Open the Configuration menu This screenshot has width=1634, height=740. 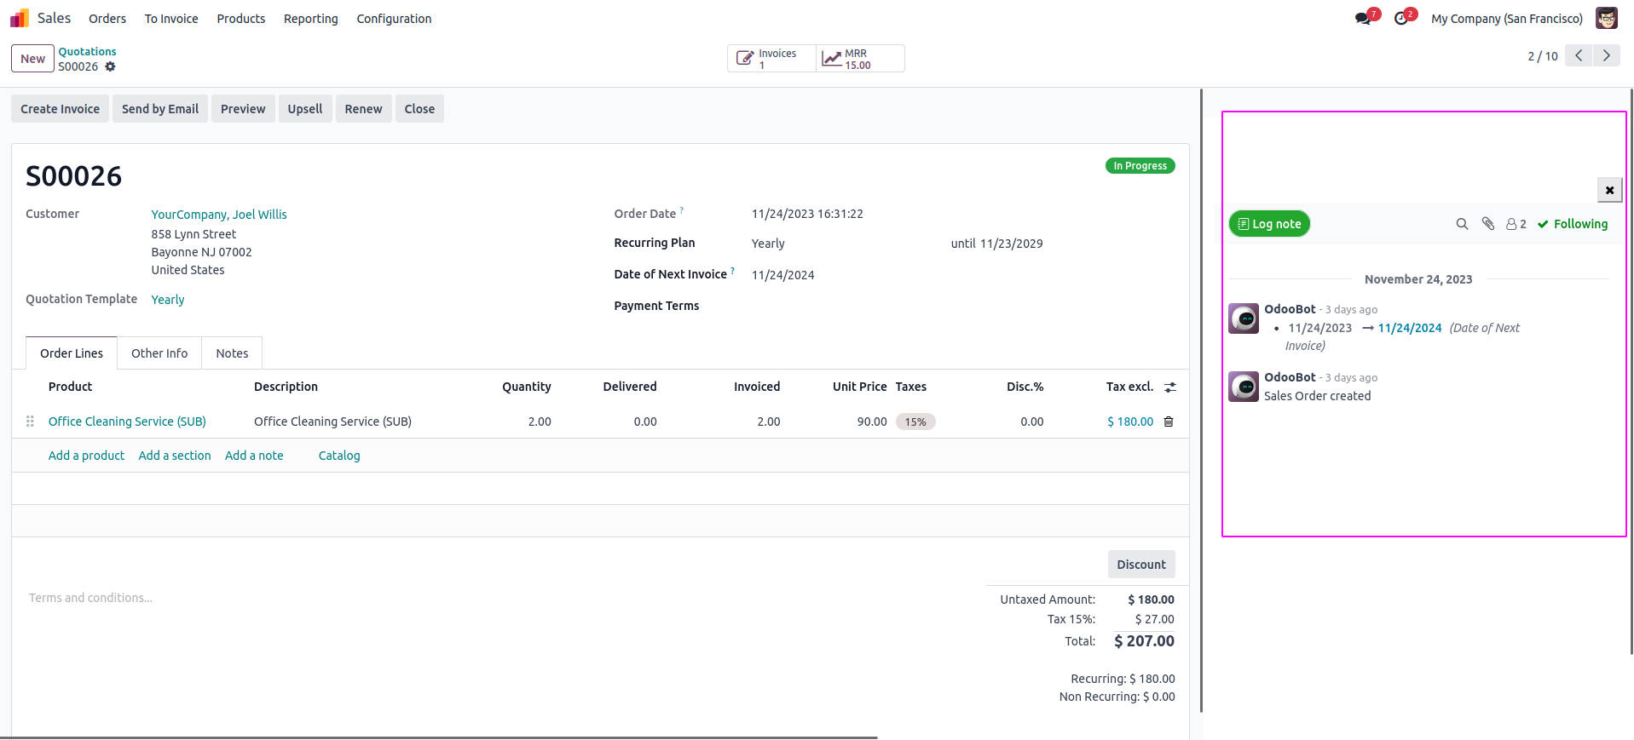tap(394, 19)
